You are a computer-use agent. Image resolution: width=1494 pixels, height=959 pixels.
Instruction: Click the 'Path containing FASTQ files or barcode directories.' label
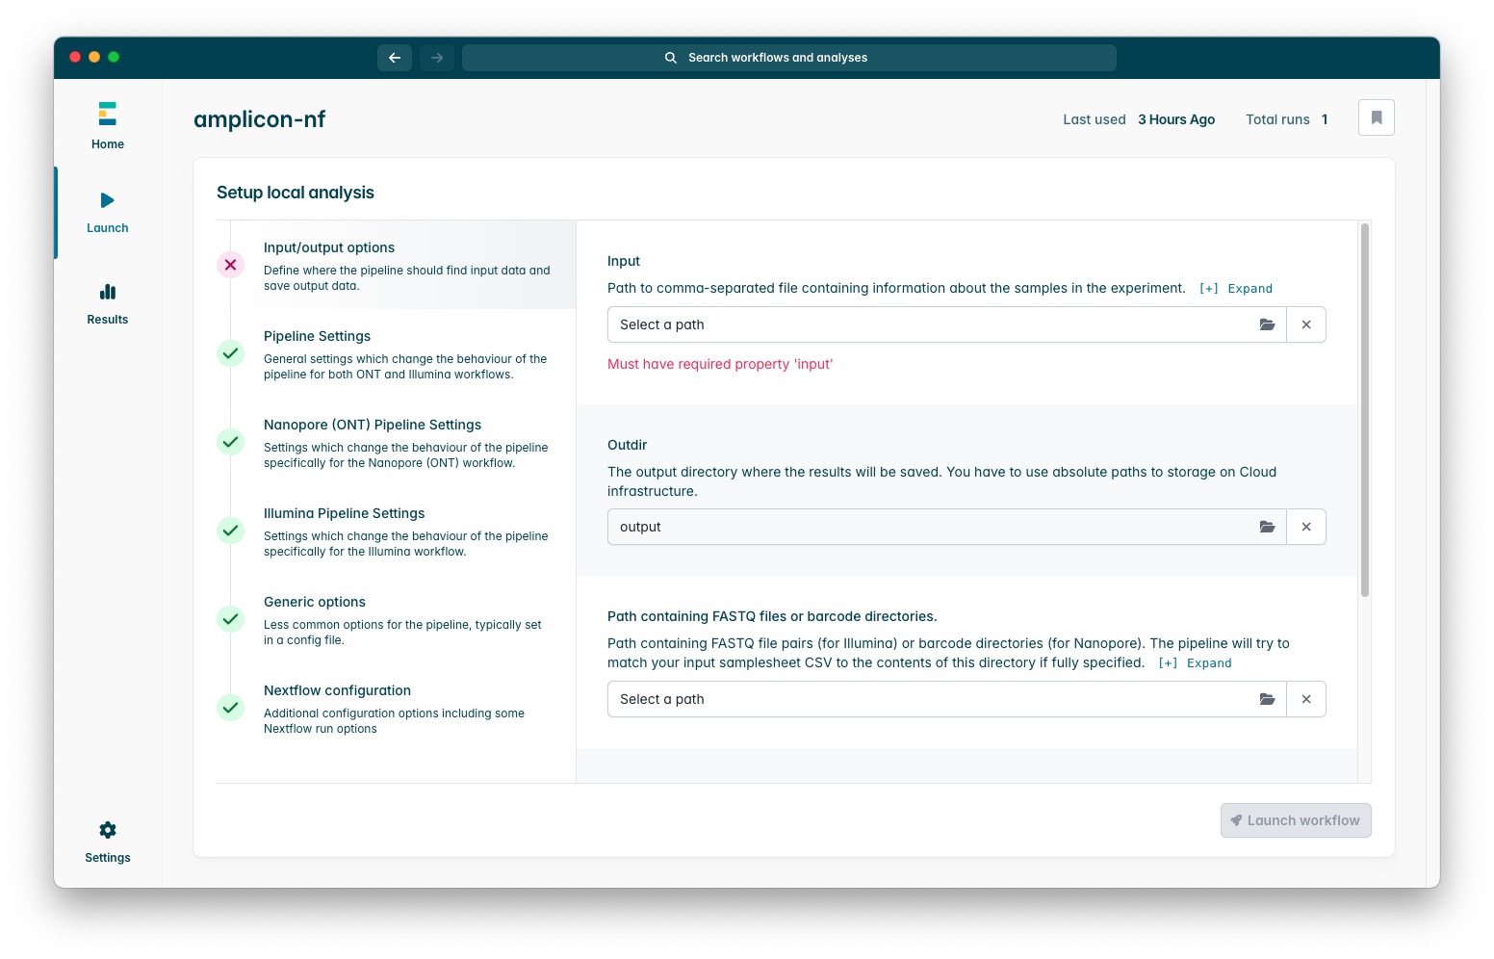pyautogui.click(x=772, y=616)
